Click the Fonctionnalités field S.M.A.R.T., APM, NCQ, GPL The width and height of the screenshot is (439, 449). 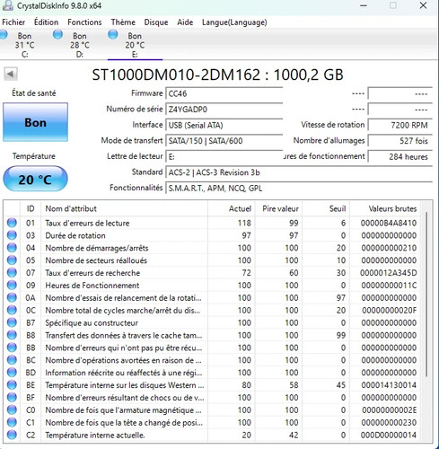click(x=299, y=189)
